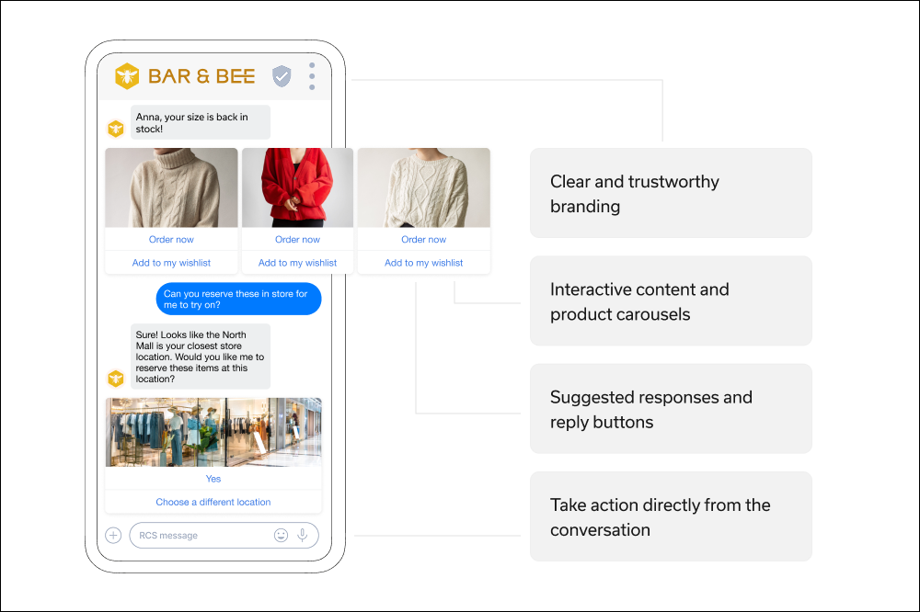Open the three-dot overflow menu
Screen dimensions: 920x612
(x=311, y=76)
